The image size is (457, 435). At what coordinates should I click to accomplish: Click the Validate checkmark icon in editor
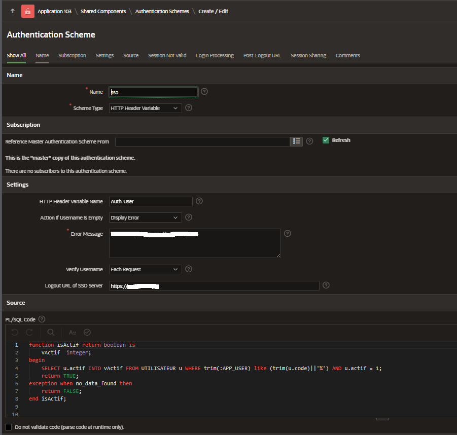click(x=87, y=332)
